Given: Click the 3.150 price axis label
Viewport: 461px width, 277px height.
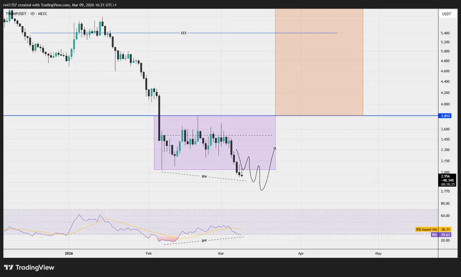Looking at the screenshot, I should [x=445, y=161].
